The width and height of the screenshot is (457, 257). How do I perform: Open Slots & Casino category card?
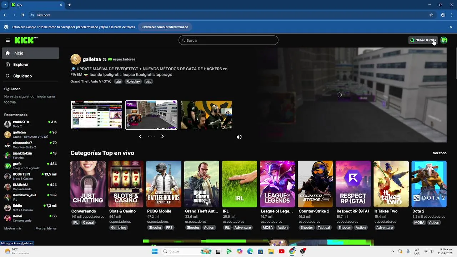pos(126,184)
